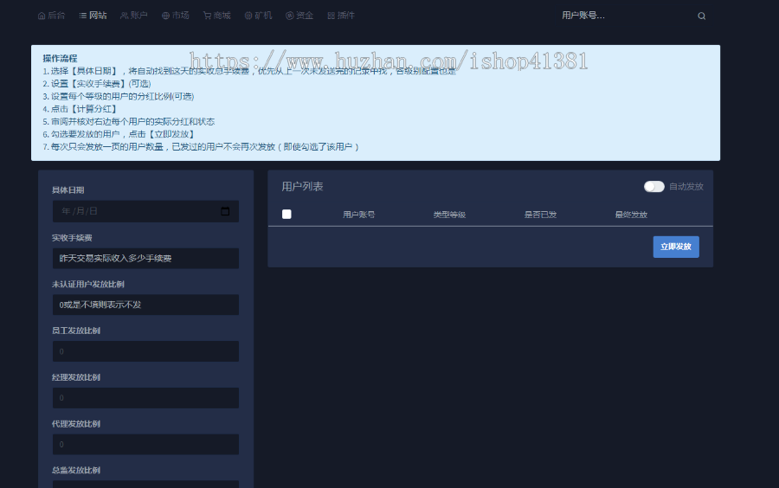
Task: Open the 插件 menu item
Action: (341, 16)
